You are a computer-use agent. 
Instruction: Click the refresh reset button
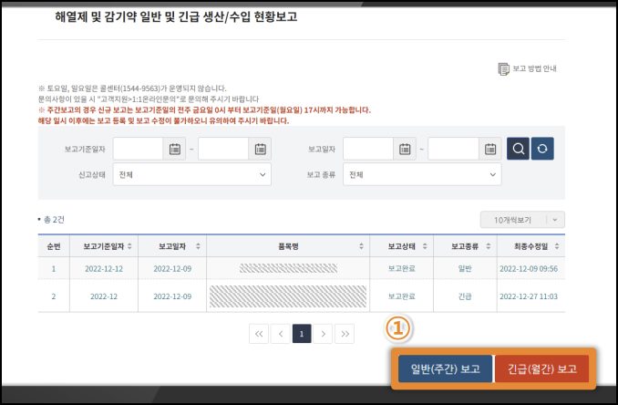(542, 149)
